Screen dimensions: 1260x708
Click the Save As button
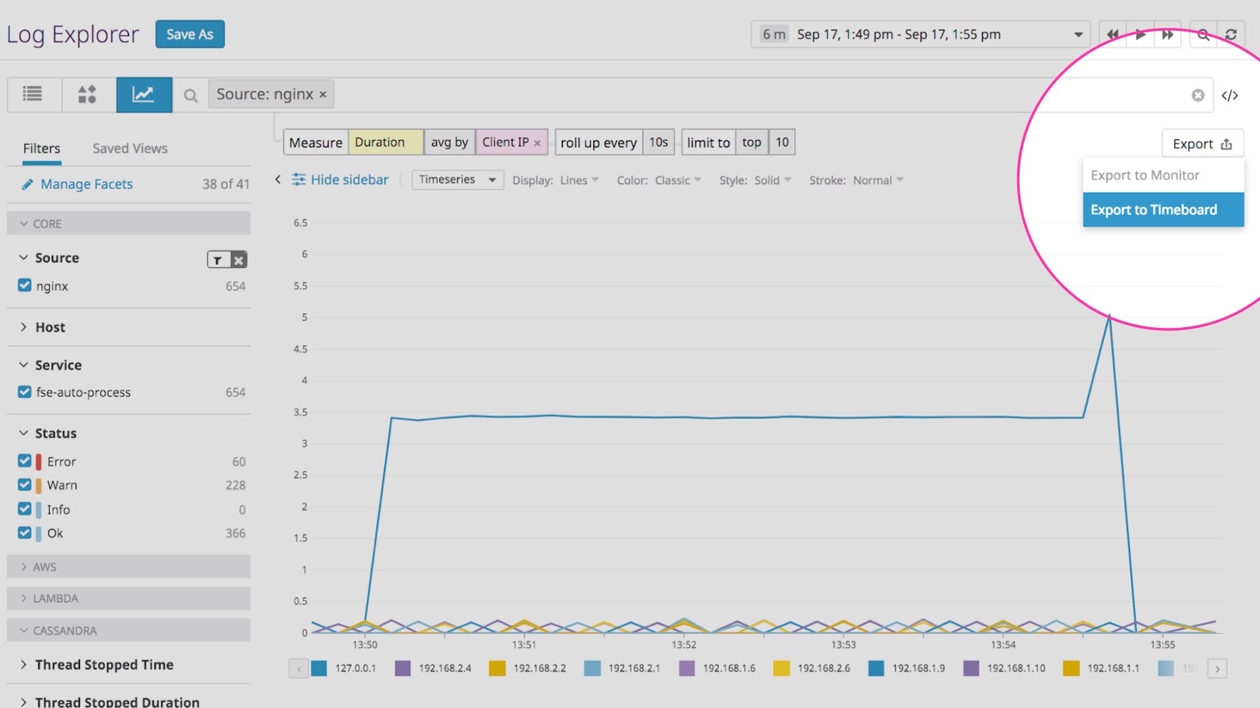[x=190, y=34]
